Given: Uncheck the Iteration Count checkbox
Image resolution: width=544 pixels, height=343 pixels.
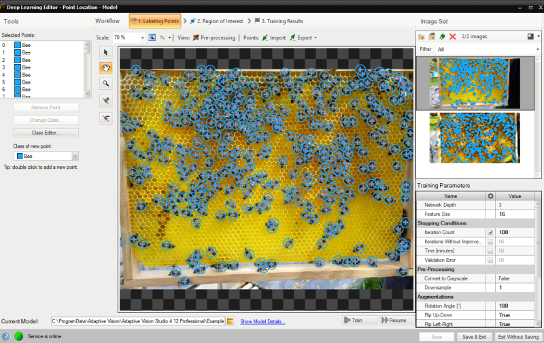Looking at the screenshot, I should pos(490,232).
